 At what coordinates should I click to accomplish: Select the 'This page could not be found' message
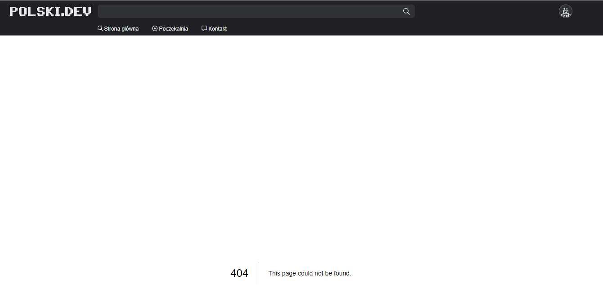tap(310, 273)
